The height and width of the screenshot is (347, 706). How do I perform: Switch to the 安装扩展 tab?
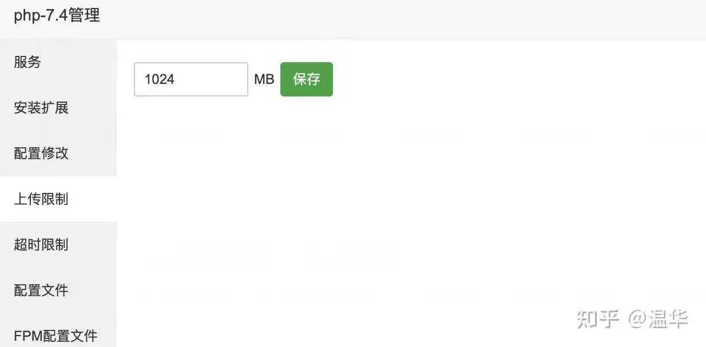[x=58, y=108]
